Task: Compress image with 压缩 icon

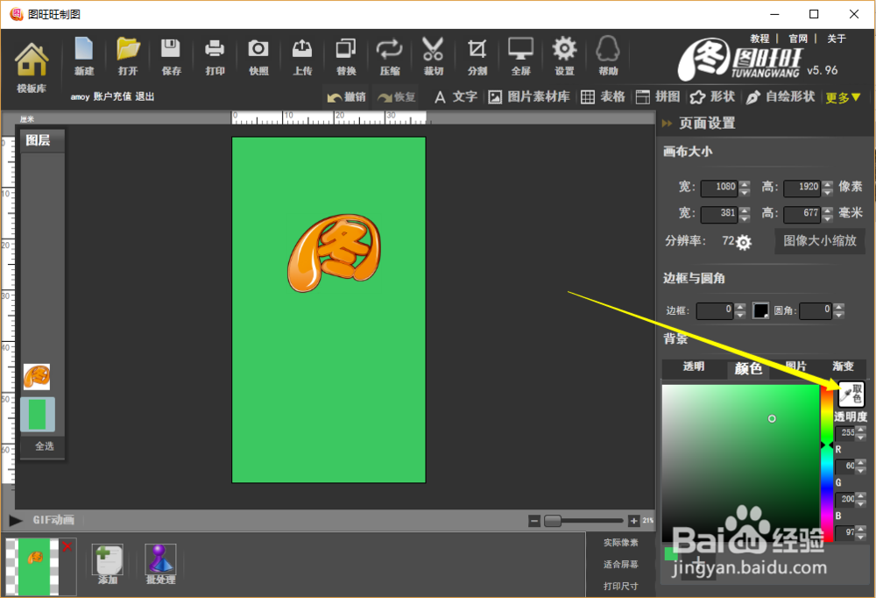Action: pyautogui.click(x=390, y=56)
